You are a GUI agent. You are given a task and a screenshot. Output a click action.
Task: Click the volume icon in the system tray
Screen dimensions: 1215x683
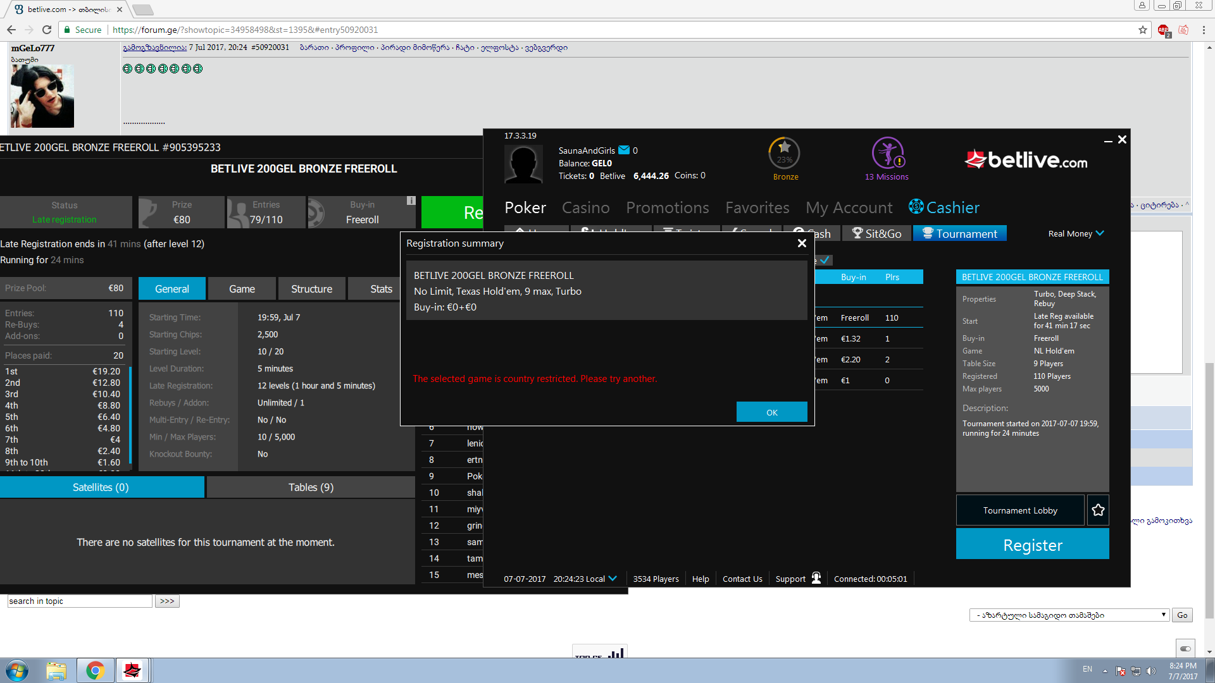click(x=1151, y=671)
